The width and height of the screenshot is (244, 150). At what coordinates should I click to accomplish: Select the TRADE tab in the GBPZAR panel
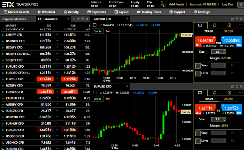(209, 31)
